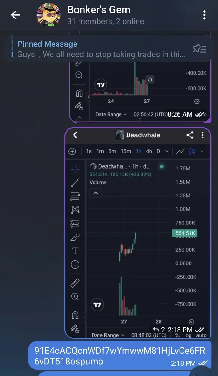Open the reply count 2 indicator

(x=159, y=330)
